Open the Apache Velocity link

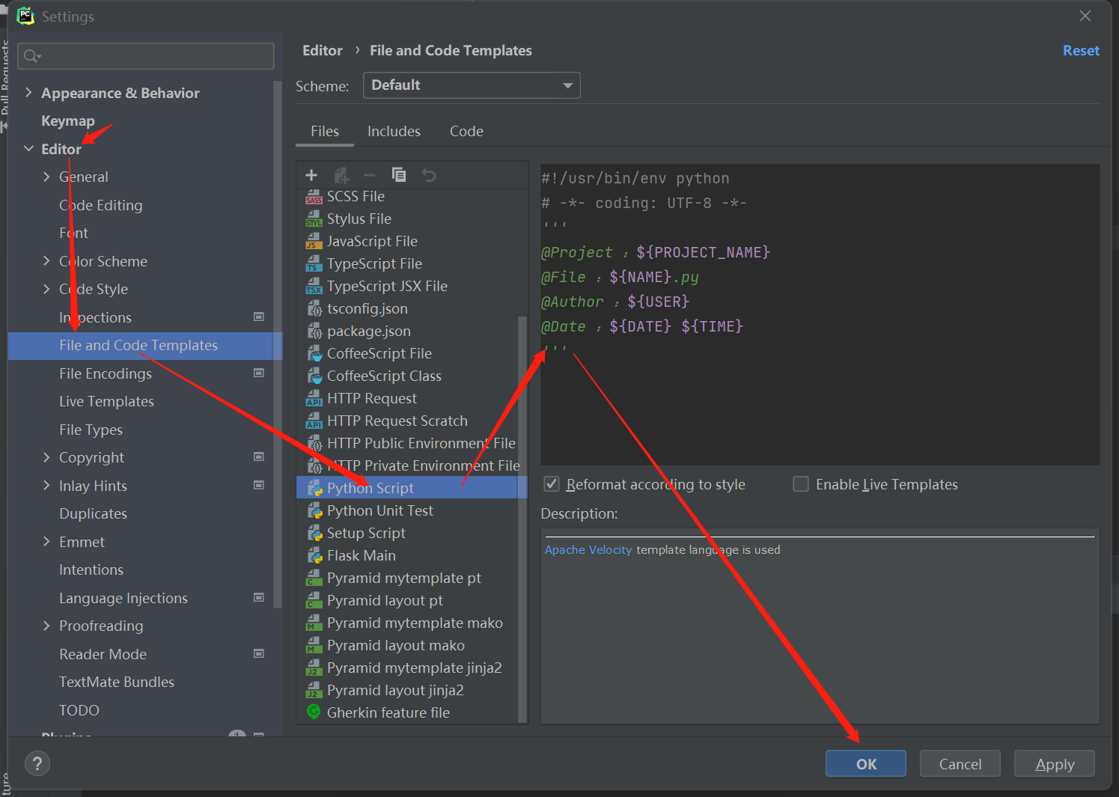click(588, 549)
